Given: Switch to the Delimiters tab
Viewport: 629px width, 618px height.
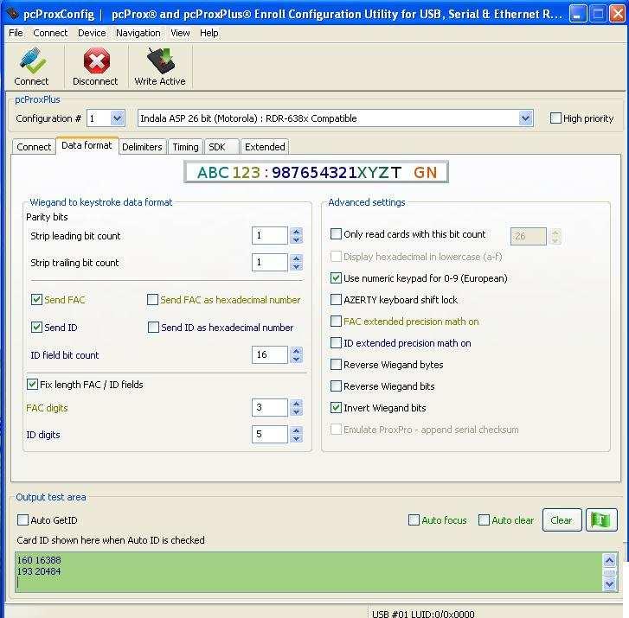Looking at the screenshot, I should coord(142,147).
